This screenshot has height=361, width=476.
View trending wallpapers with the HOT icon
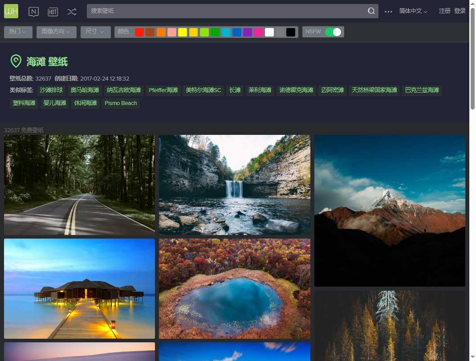tap(53, 11)
